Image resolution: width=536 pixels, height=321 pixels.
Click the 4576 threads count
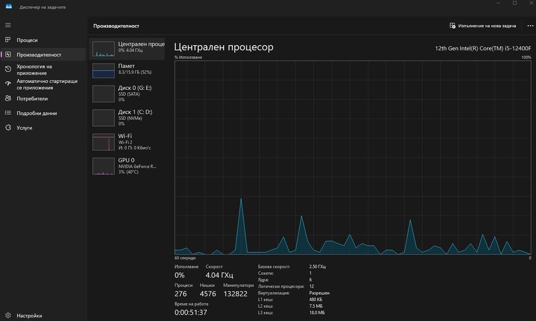[x=208, y=294]
